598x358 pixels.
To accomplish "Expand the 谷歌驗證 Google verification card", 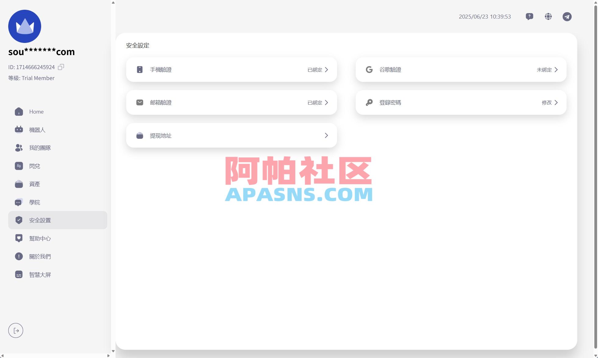I will 461,69.
